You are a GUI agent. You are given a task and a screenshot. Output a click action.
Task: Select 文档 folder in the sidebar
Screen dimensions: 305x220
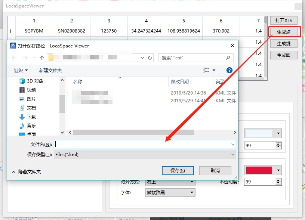pyautogui.click(x=28, y=108)
